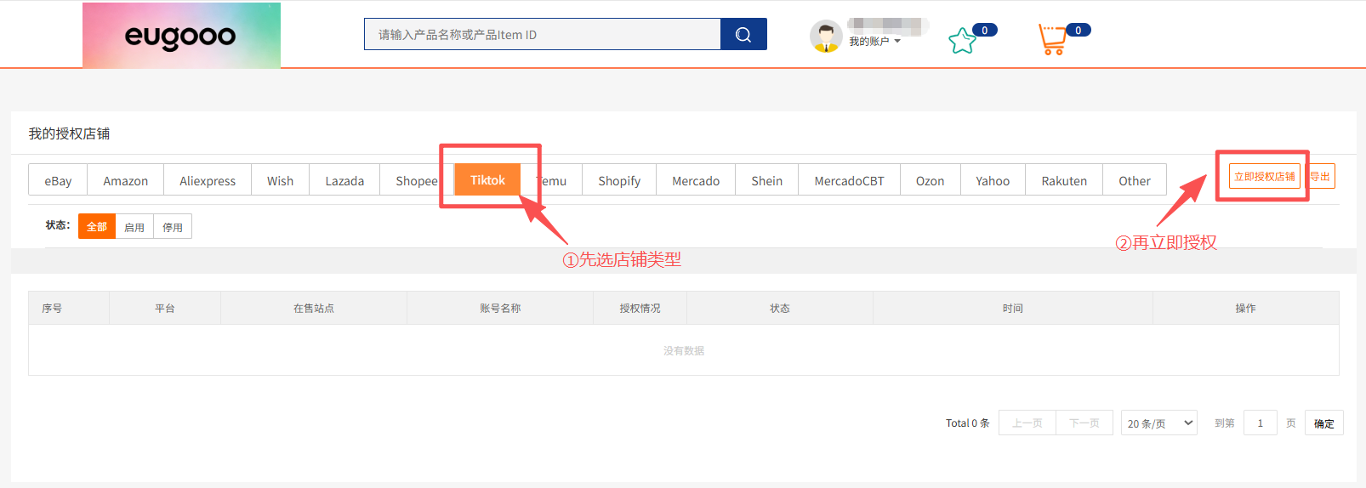Click the 下一页 next page button
Viewport: 1366px width, 488px height.
coord(1084,423)
